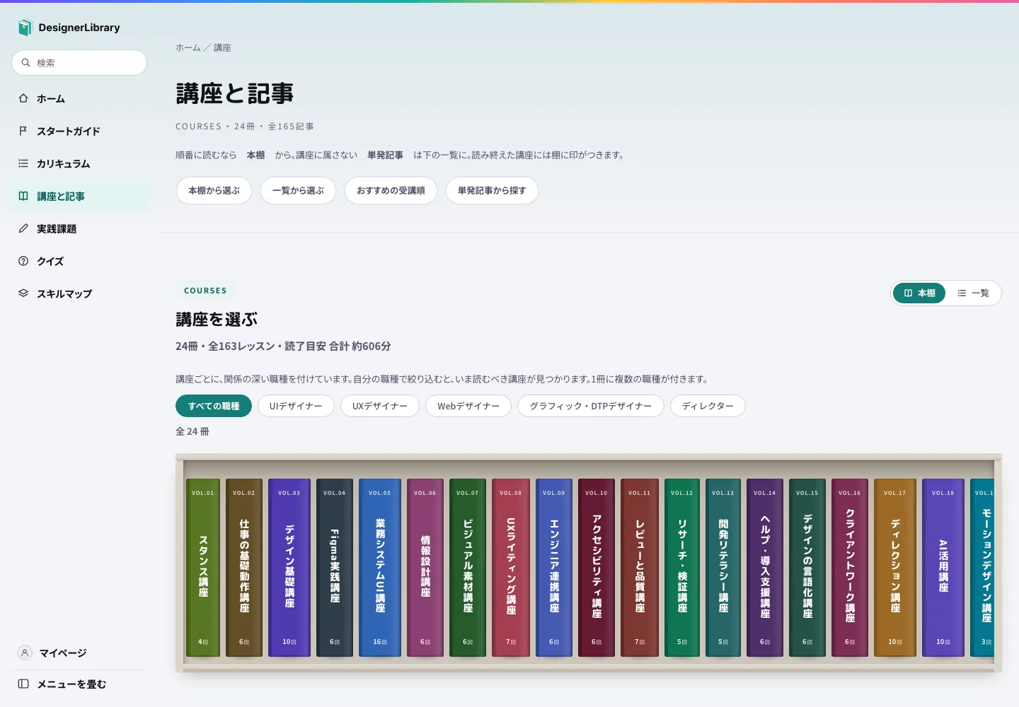The width and height of the screenshot is (1019, 707).
Task: Click the スタートガイド flag icon
Action: point(23,131)
